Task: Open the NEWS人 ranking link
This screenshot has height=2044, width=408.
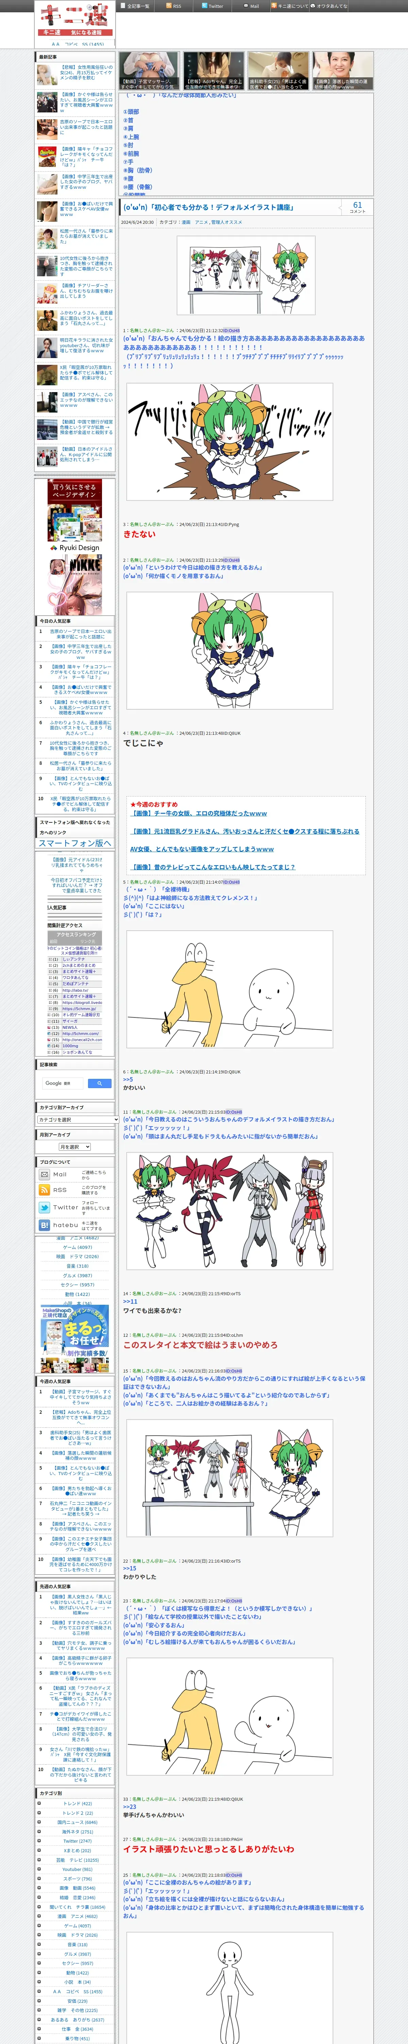Action: (x=70, y=1027)
